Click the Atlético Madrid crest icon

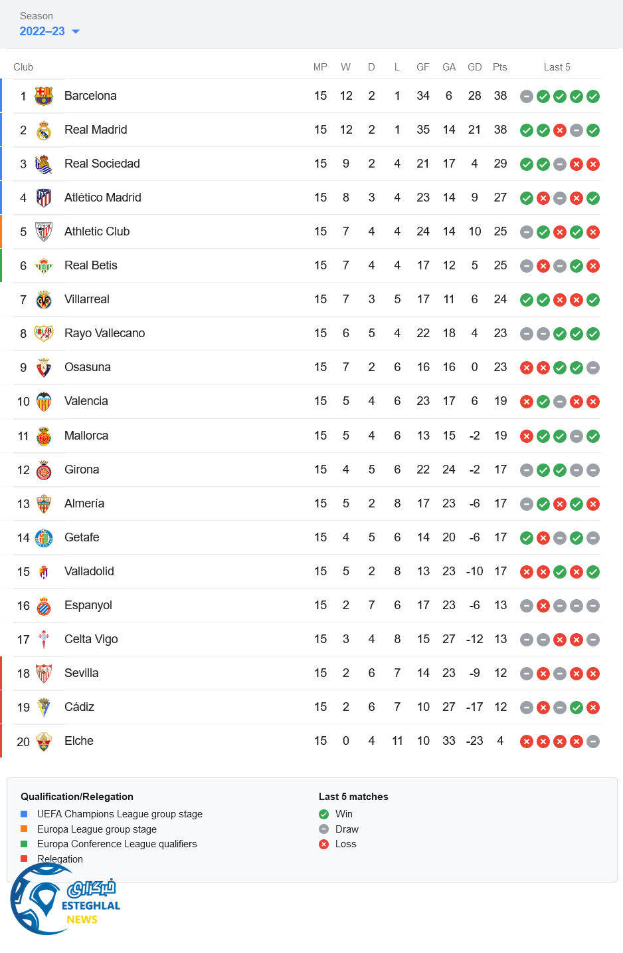[44, 198]
